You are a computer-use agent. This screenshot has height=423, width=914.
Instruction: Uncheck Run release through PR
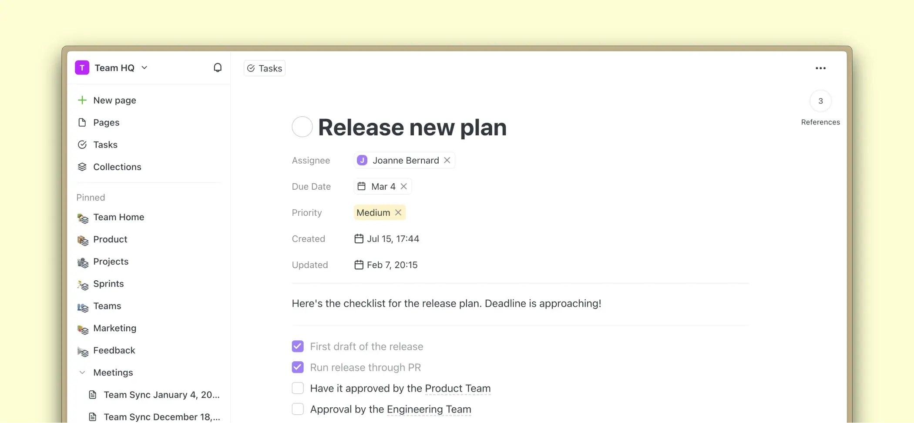pos(298,367)
